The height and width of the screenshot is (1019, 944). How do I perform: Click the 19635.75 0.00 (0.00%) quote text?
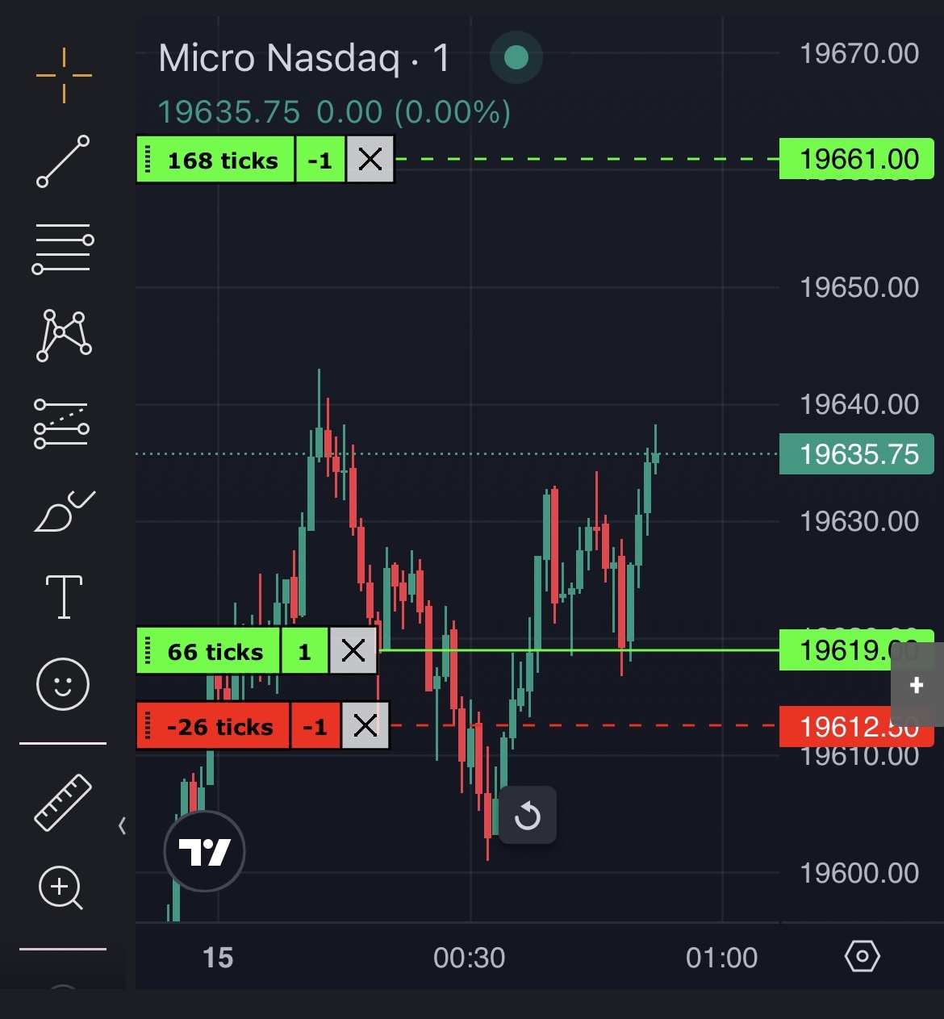tap(334, 112)
